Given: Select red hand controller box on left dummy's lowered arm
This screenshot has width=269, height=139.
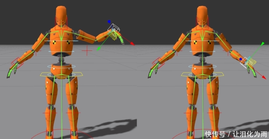Looking at the screenshot, I should (x=17, y=63).
